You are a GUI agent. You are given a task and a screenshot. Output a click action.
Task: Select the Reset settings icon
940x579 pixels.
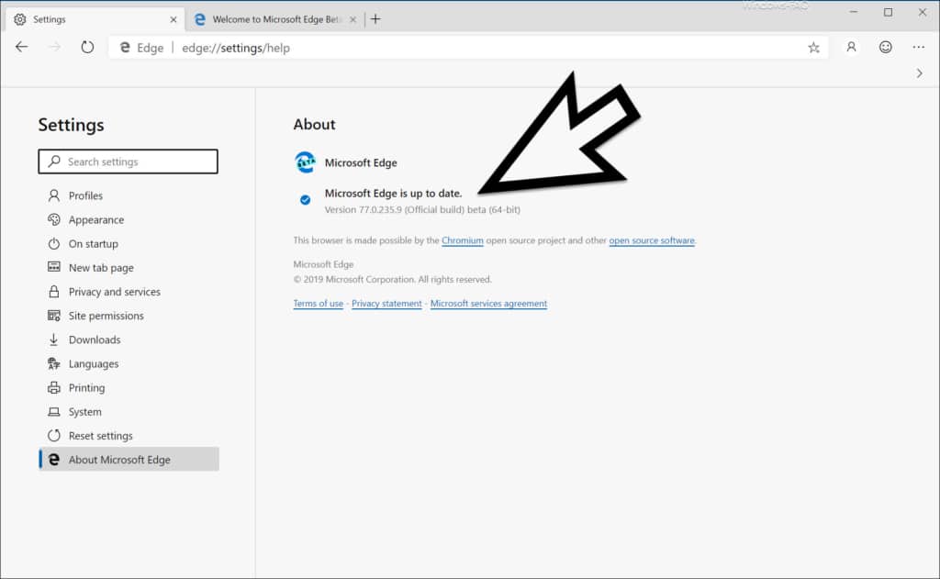click(x=55, y=435)
